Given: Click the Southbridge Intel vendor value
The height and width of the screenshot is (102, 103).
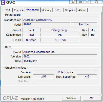Looking at the screenshot, I should coord(31,35).
